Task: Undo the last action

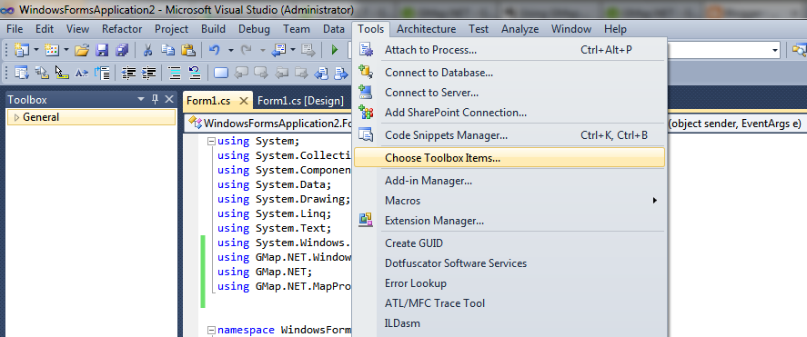Action: (x=215, y=50)
